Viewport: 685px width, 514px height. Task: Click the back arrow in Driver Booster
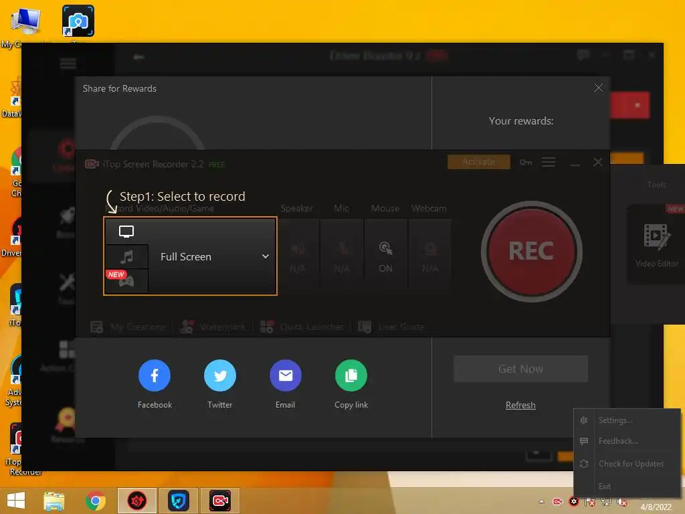[x=138, y=57]
